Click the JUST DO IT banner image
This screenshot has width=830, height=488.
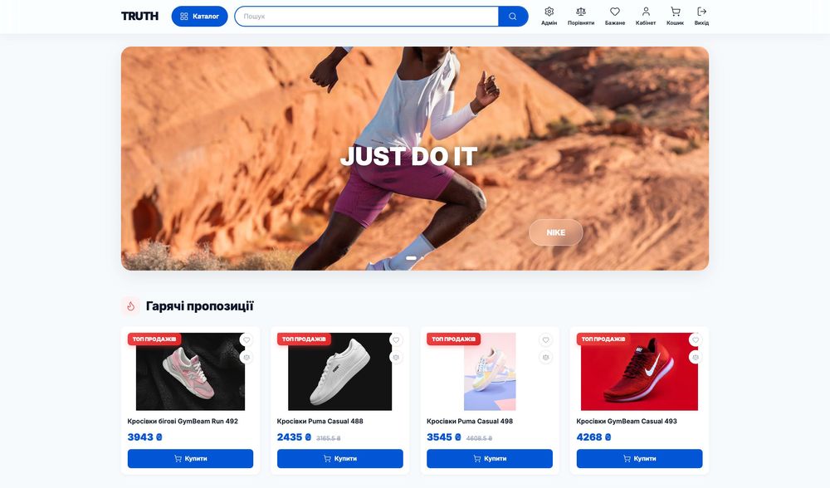click(x=415, y=159)
